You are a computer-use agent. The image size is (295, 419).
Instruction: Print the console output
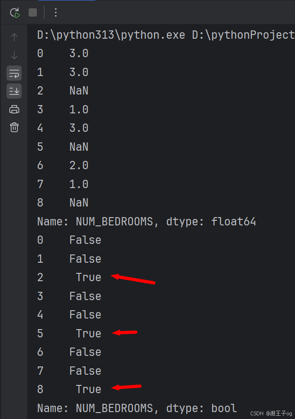pos(14,109)
